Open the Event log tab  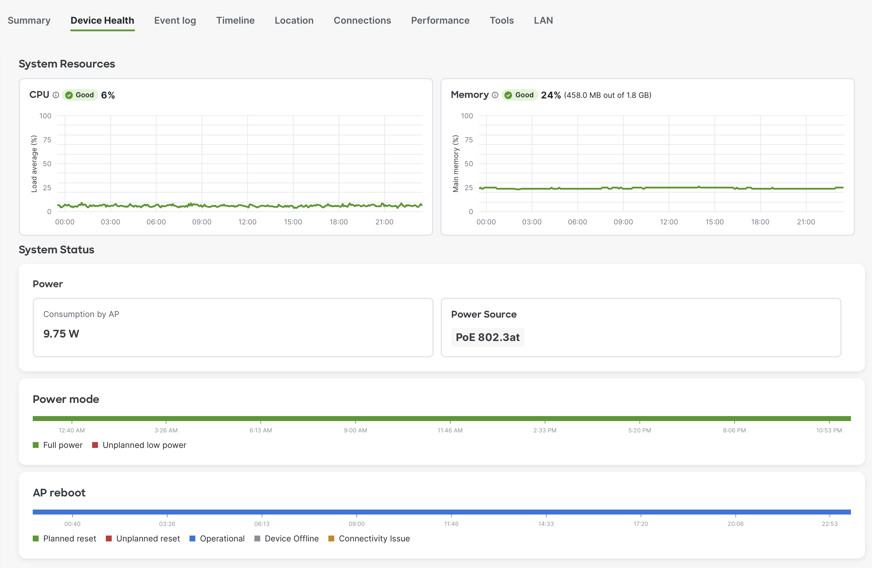click(x=175, y=20)
